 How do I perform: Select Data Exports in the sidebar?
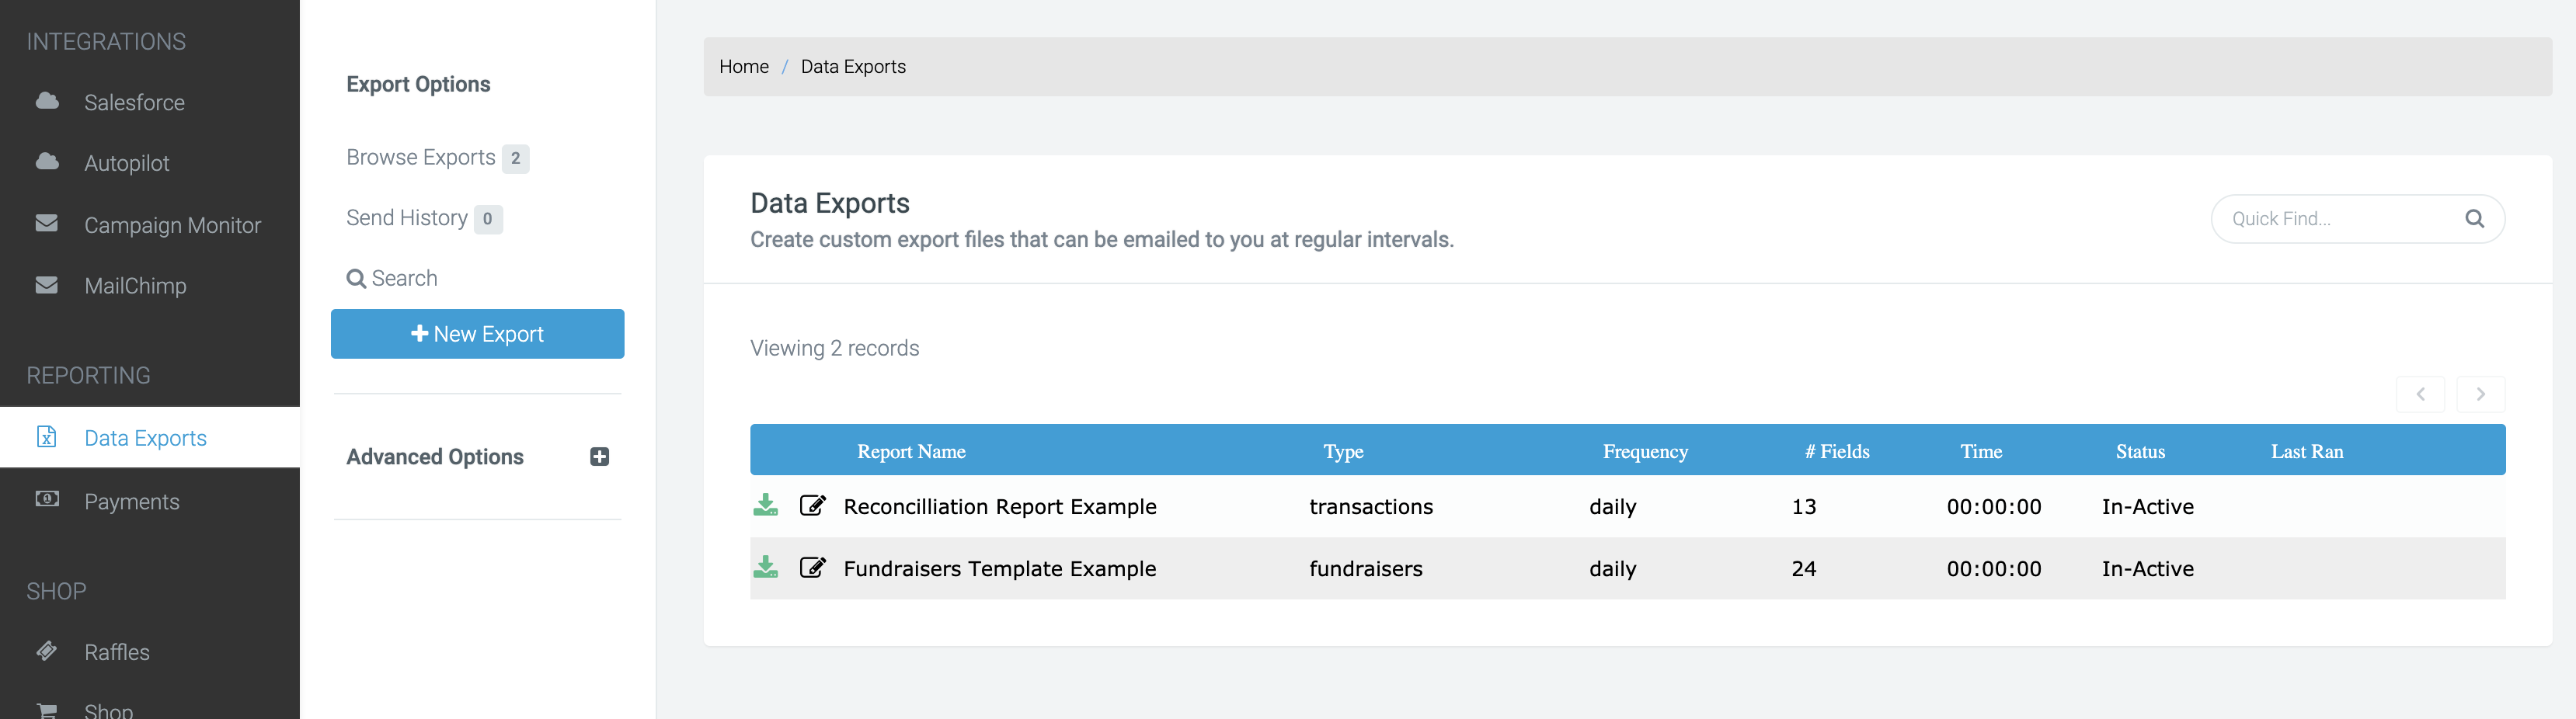[x=145, y=438]
